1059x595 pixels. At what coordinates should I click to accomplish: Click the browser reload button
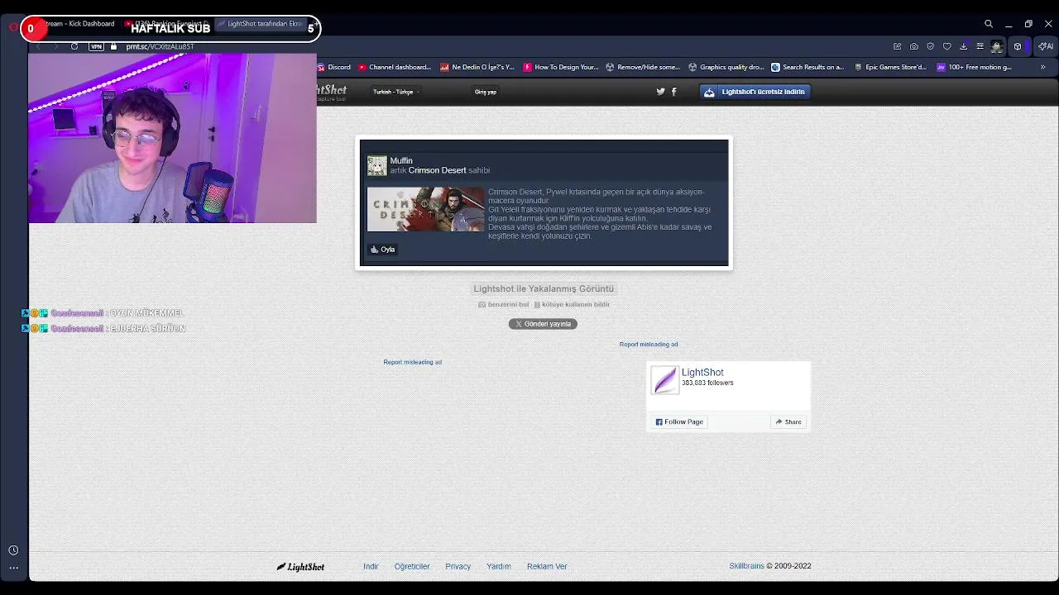pos(74,46)
